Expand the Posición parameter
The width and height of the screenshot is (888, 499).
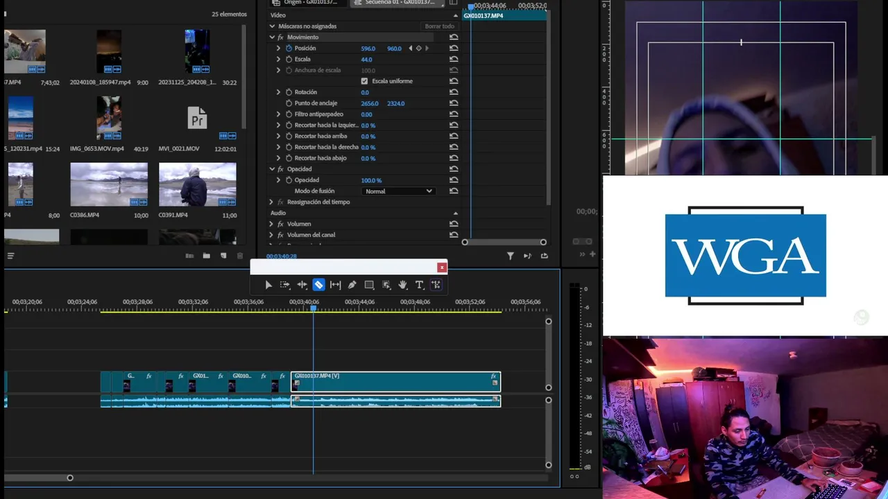(x=279, y=49)
